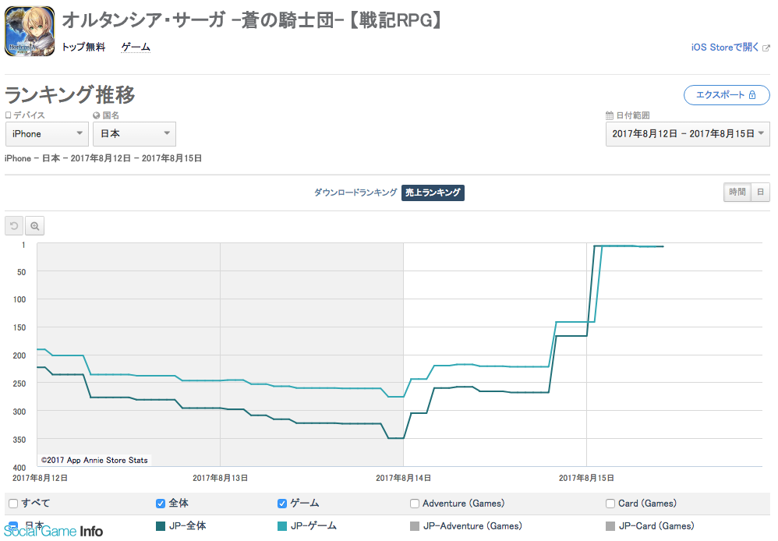Switch the chart to 時間 hourly view

[737, 193]
